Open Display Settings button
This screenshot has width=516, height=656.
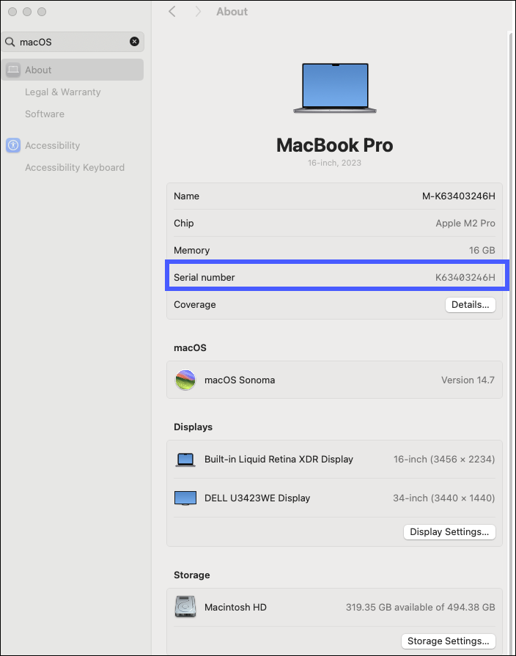[449, 531]
